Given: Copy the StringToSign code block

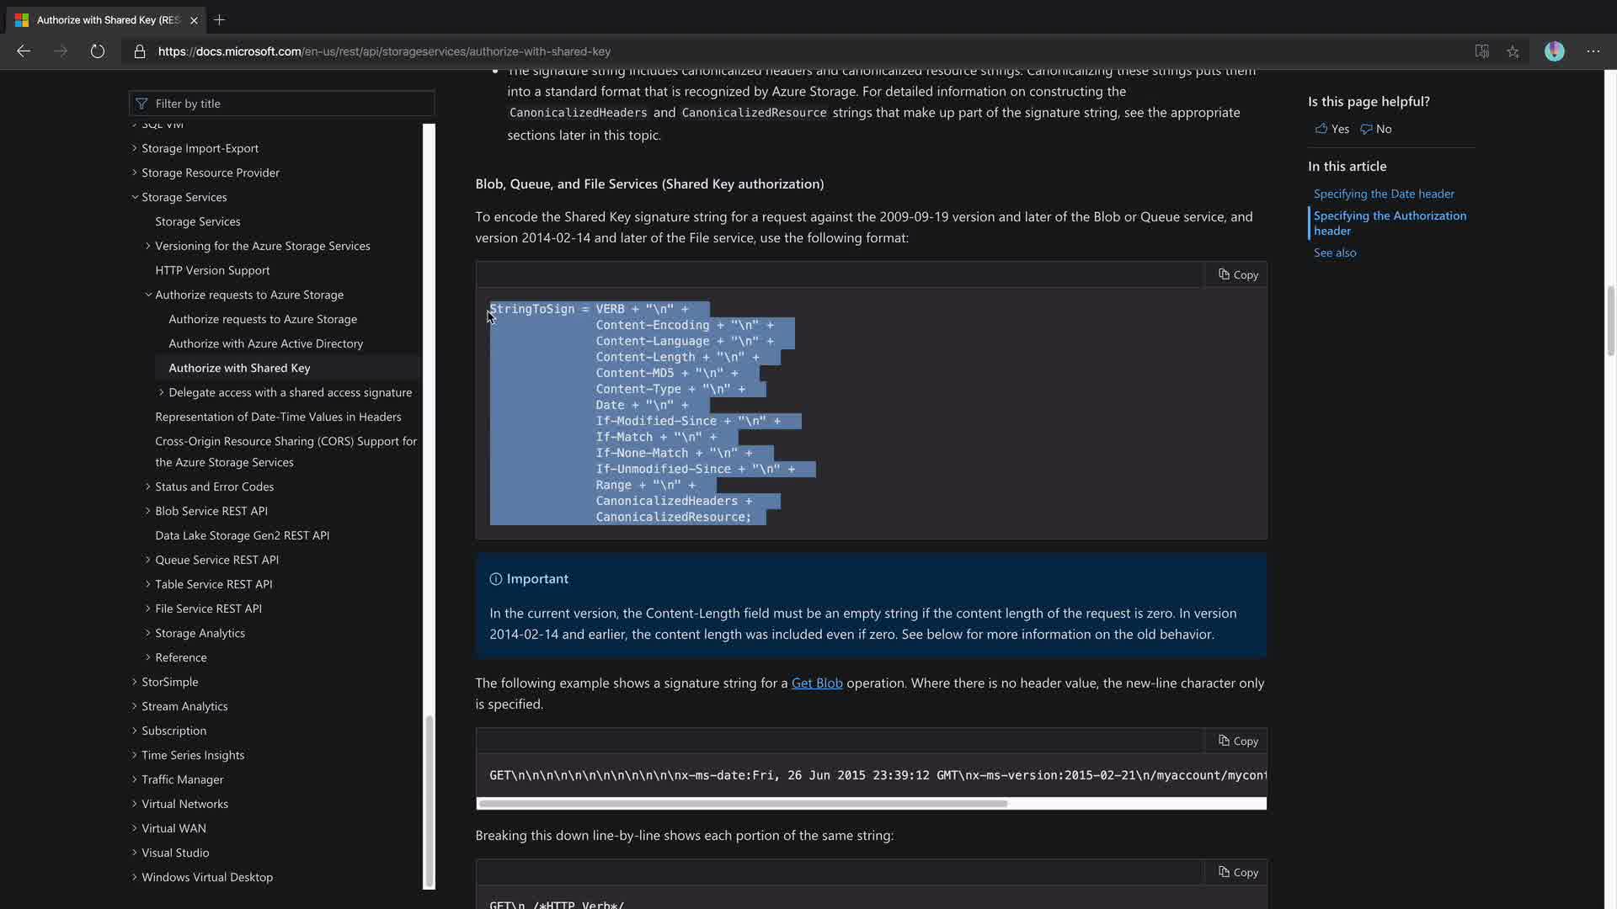Looking at the screenshot, I should [x=1238, y=274].
